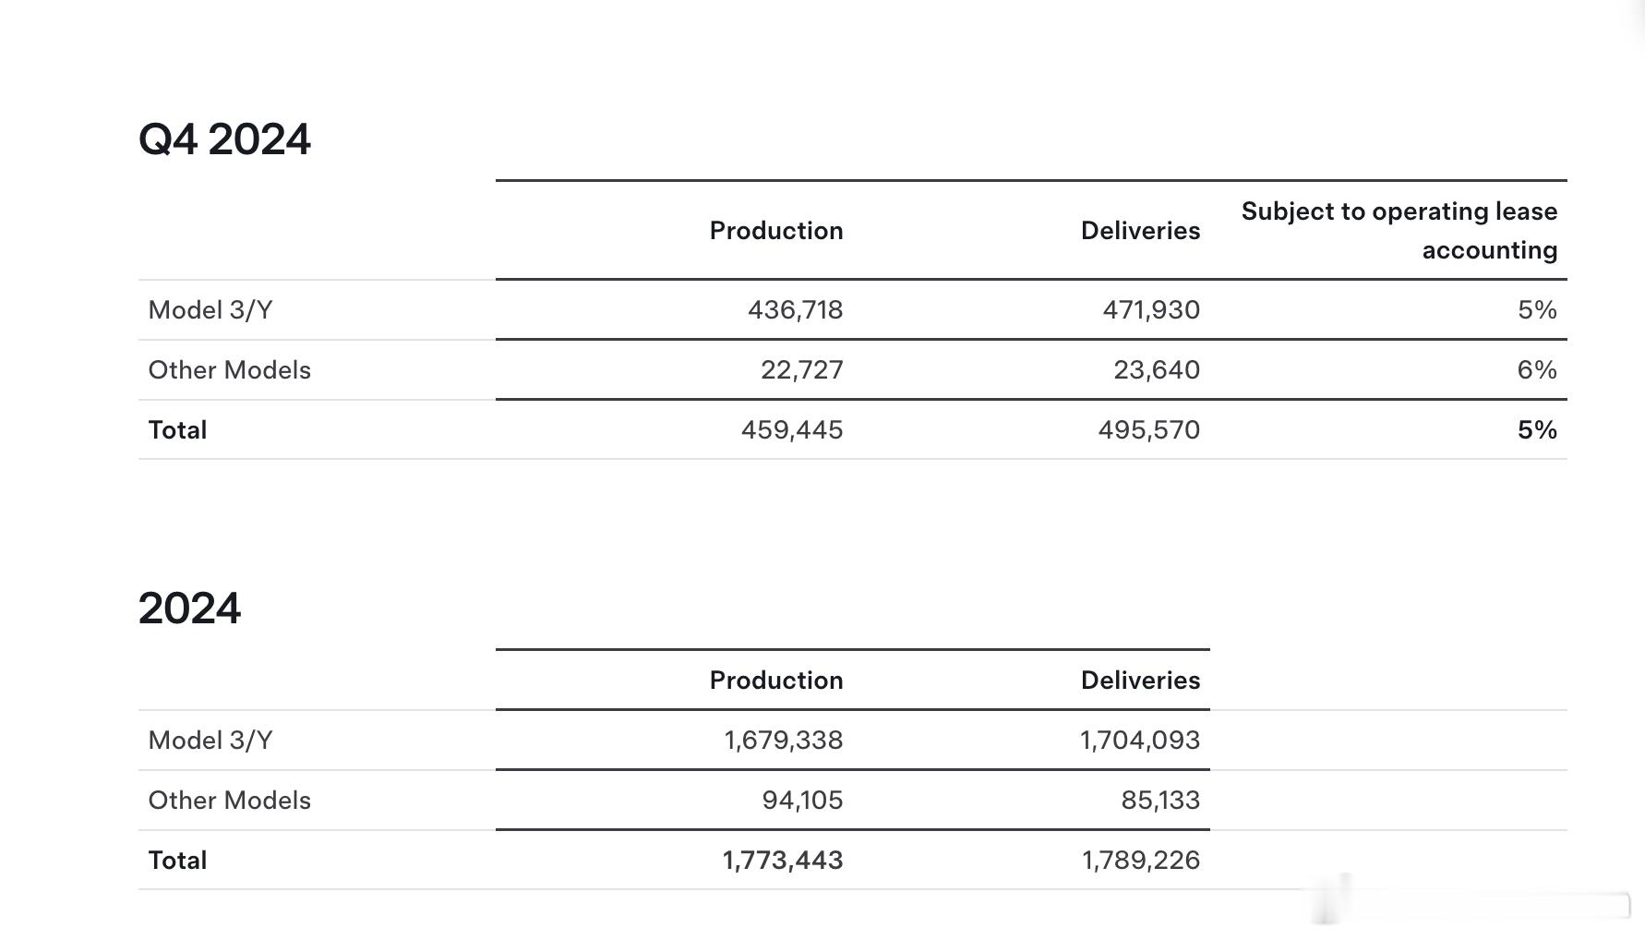Select the 1,704,093 deliveries figure
The height and width of the screenshot is (940, 1645).
tap(1140, 741)
